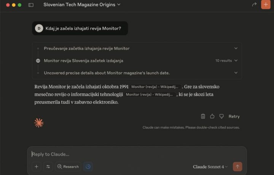
Task: Click the globe web search icon
Action: (x=38, y=60)
